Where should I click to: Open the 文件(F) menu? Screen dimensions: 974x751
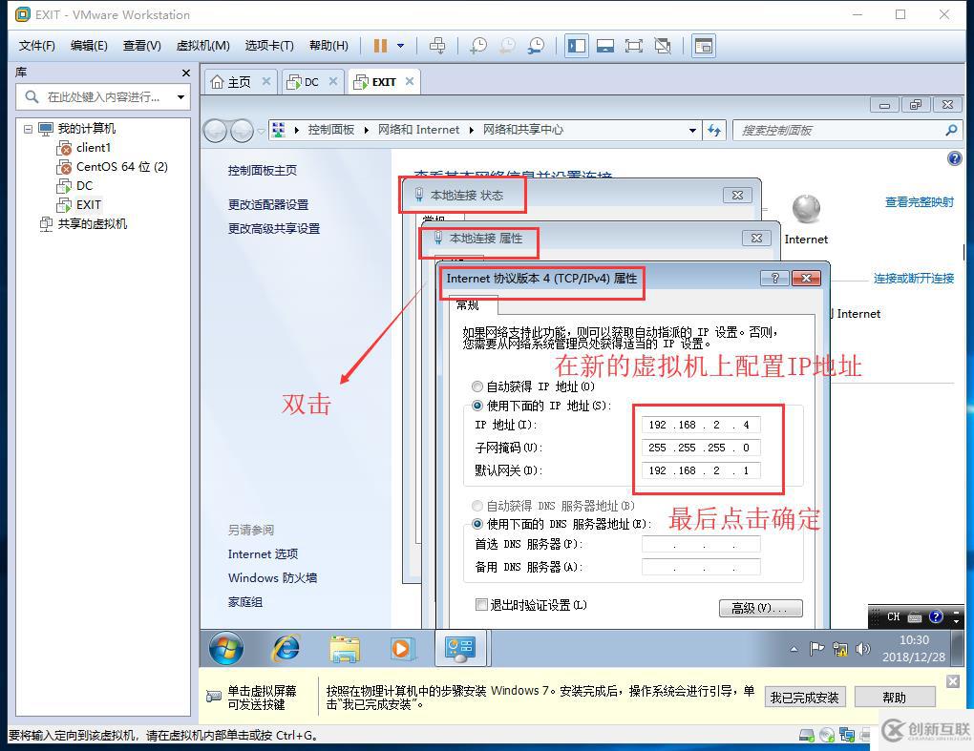click(36, 45)
